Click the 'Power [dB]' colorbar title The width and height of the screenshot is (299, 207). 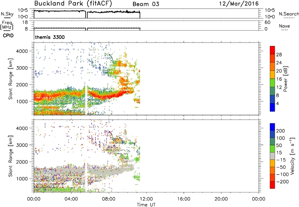click(x=285, y=79)
